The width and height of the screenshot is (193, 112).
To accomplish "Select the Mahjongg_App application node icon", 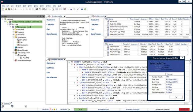I will (13, 27).
